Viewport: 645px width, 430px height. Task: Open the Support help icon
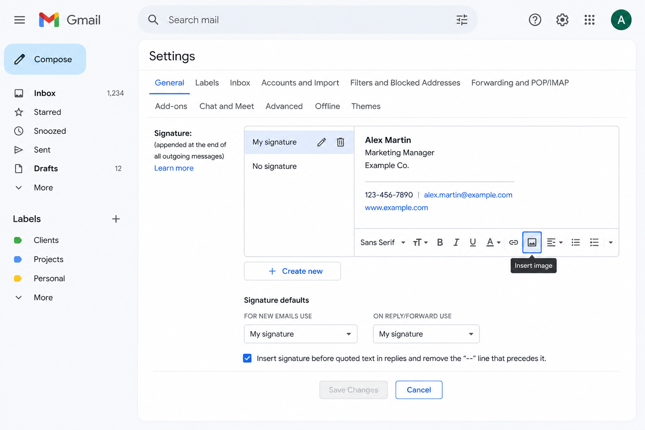[x=535, y=20]
